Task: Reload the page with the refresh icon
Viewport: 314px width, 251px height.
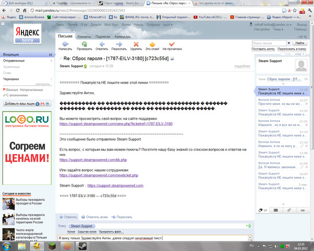Action: click(18, 10)
